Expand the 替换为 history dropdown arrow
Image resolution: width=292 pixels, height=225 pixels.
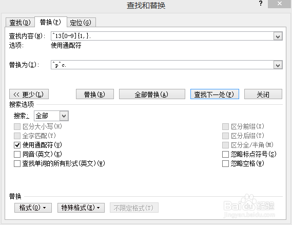278,65
